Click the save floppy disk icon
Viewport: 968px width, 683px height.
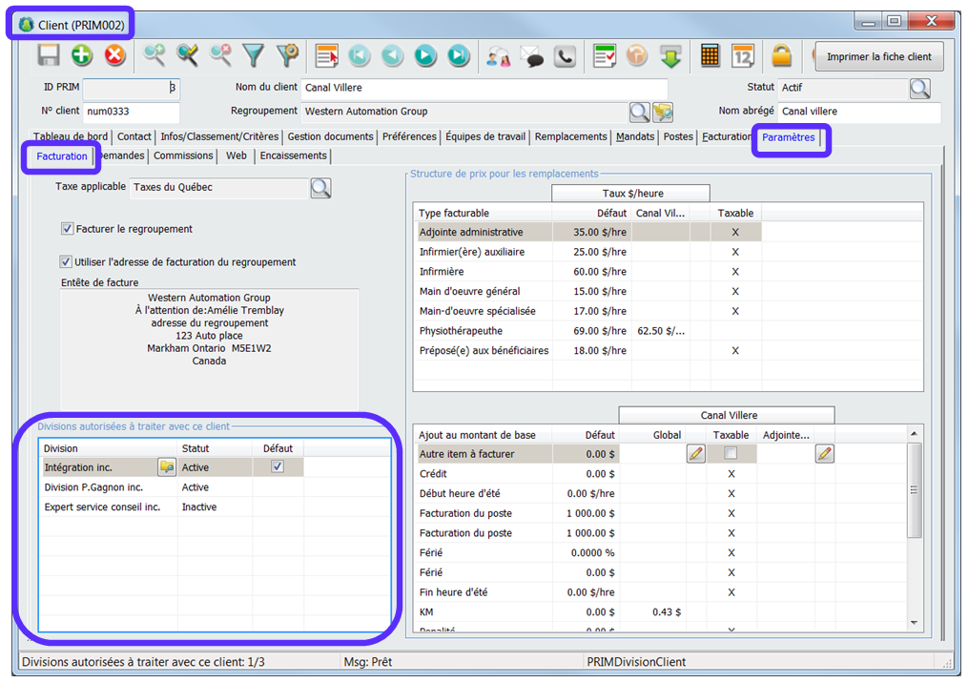49,56
